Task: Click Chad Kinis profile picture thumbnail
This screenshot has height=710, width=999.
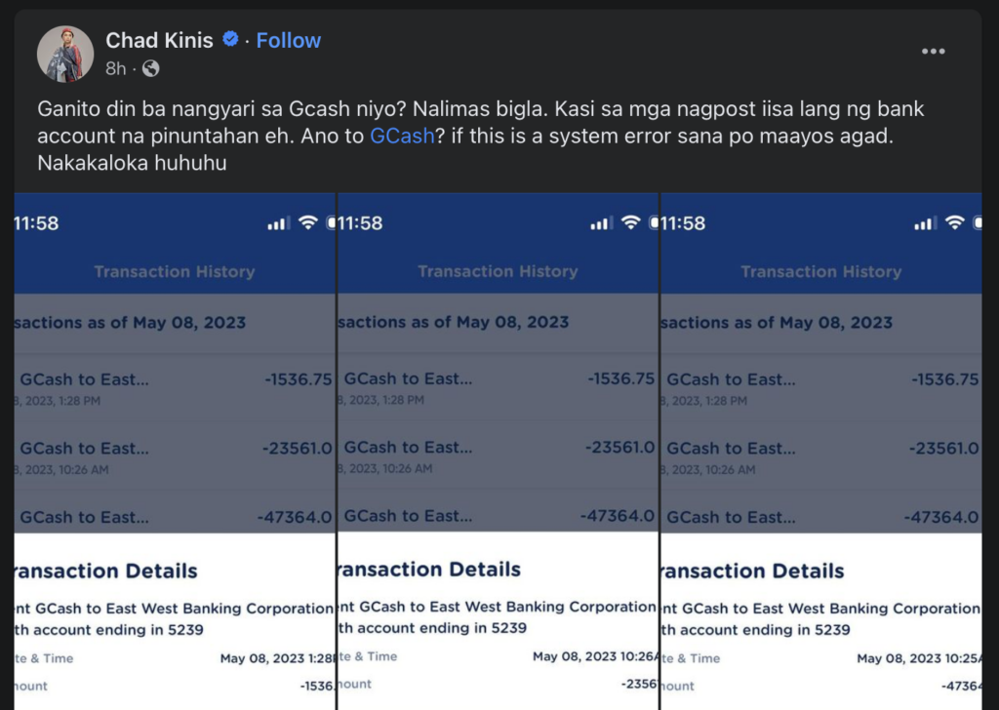Action: (64, 53)
